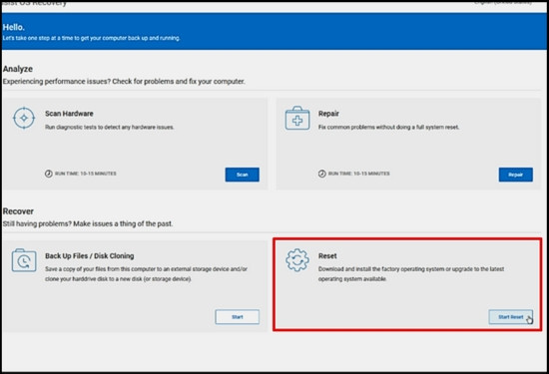Select the Back Up Files / Disk Cloning title
Viewport: 549px width, 374px height.
click(90, 256)
